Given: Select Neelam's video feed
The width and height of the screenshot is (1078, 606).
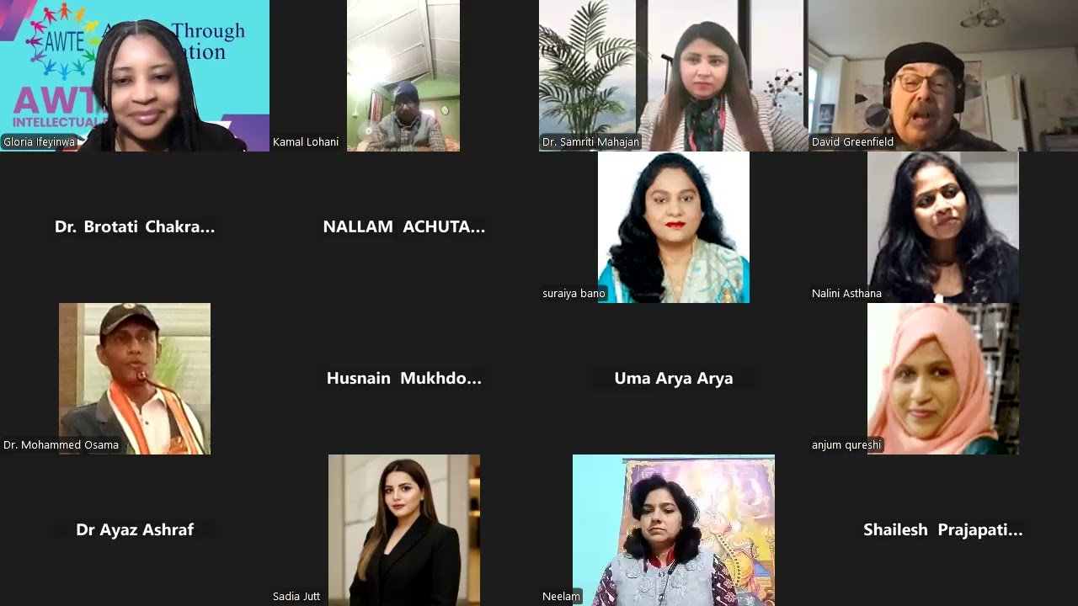Looking at the screenshot, I should 674,530.
